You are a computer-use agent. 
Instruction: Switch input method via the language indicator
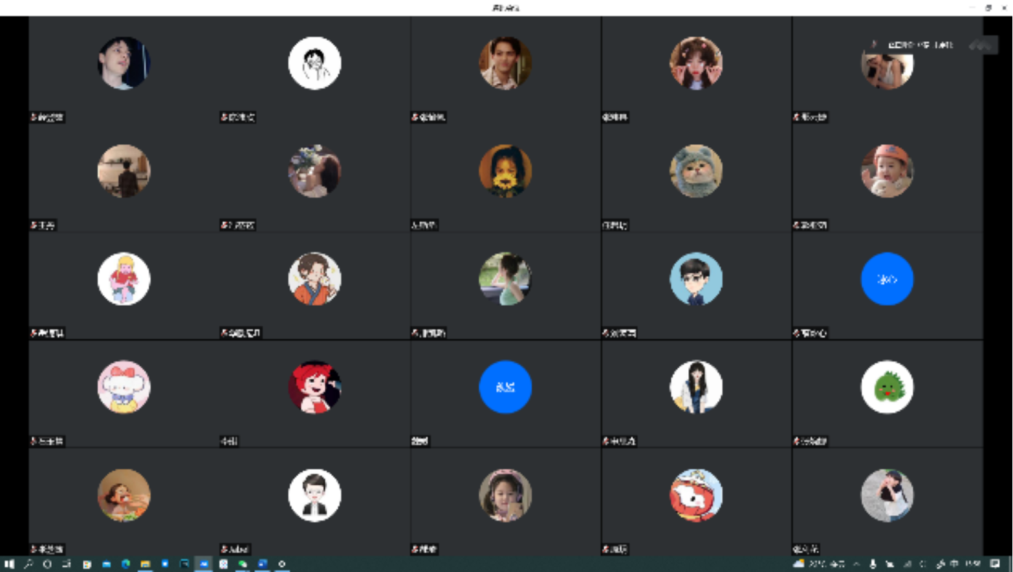tap(954, 564)
